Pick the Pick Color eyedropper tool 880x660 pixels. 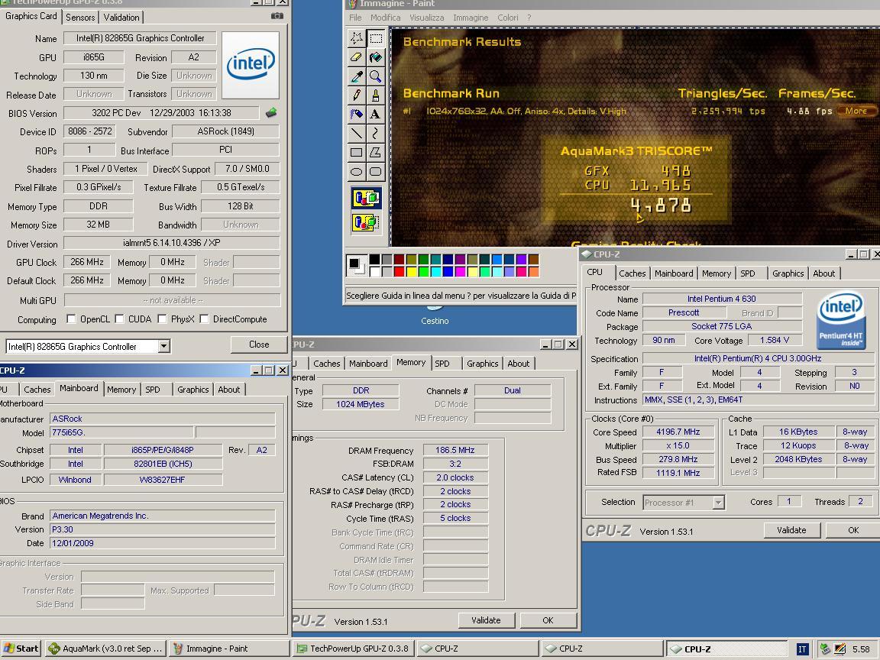pyautogui.click(x=357, y=76)
